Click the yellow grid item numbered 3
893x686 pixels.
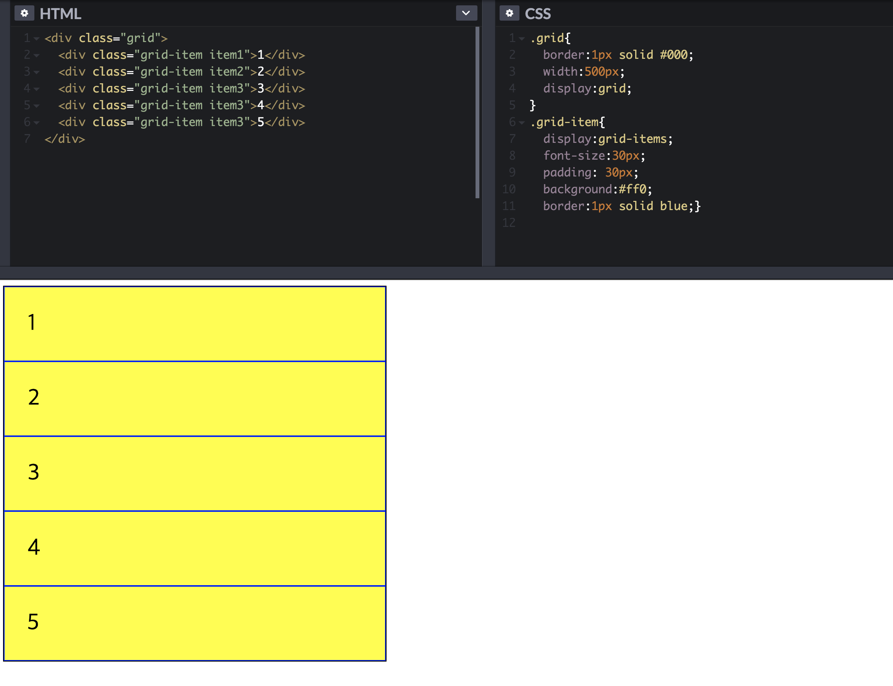(x=194, y=473)
